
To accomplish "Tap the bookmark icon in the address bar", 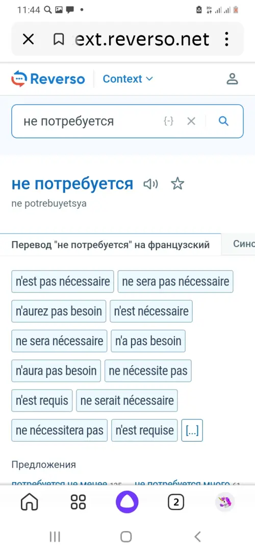I will [x=59, y=39].
